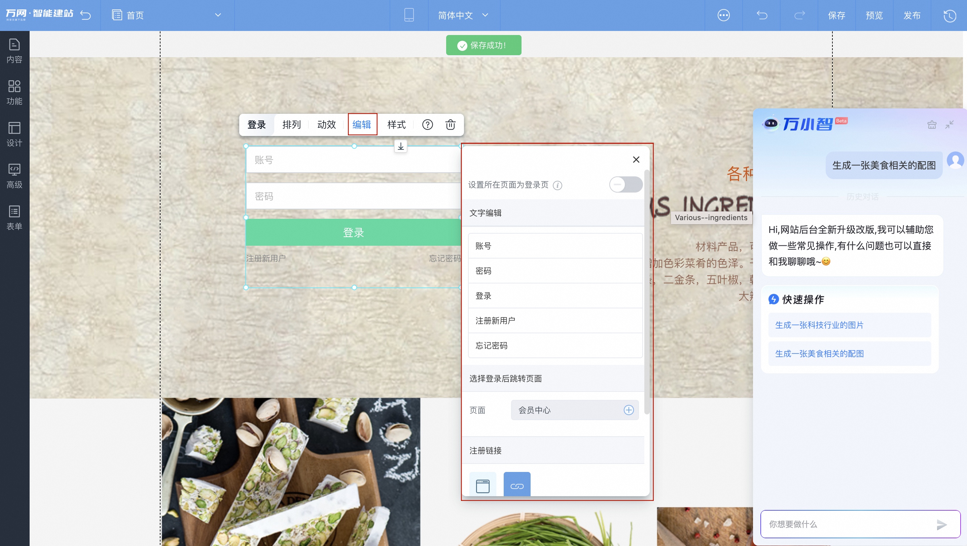Open the 内容 sidebar panel
Viewport: 967px width, 546px height.
pyautogui.click(x=14, y=52)
